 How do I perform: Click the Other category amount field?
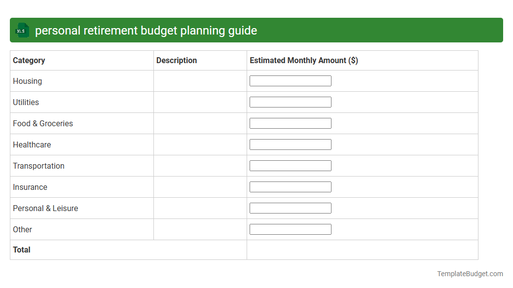point(290,229)
